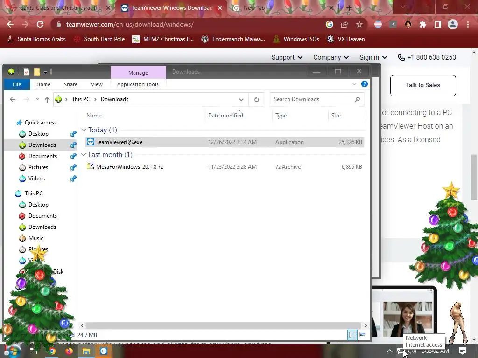Viewport: 478px width, 358px height.
Task: Open pinned Videos under Quick access
Action: 36,179
